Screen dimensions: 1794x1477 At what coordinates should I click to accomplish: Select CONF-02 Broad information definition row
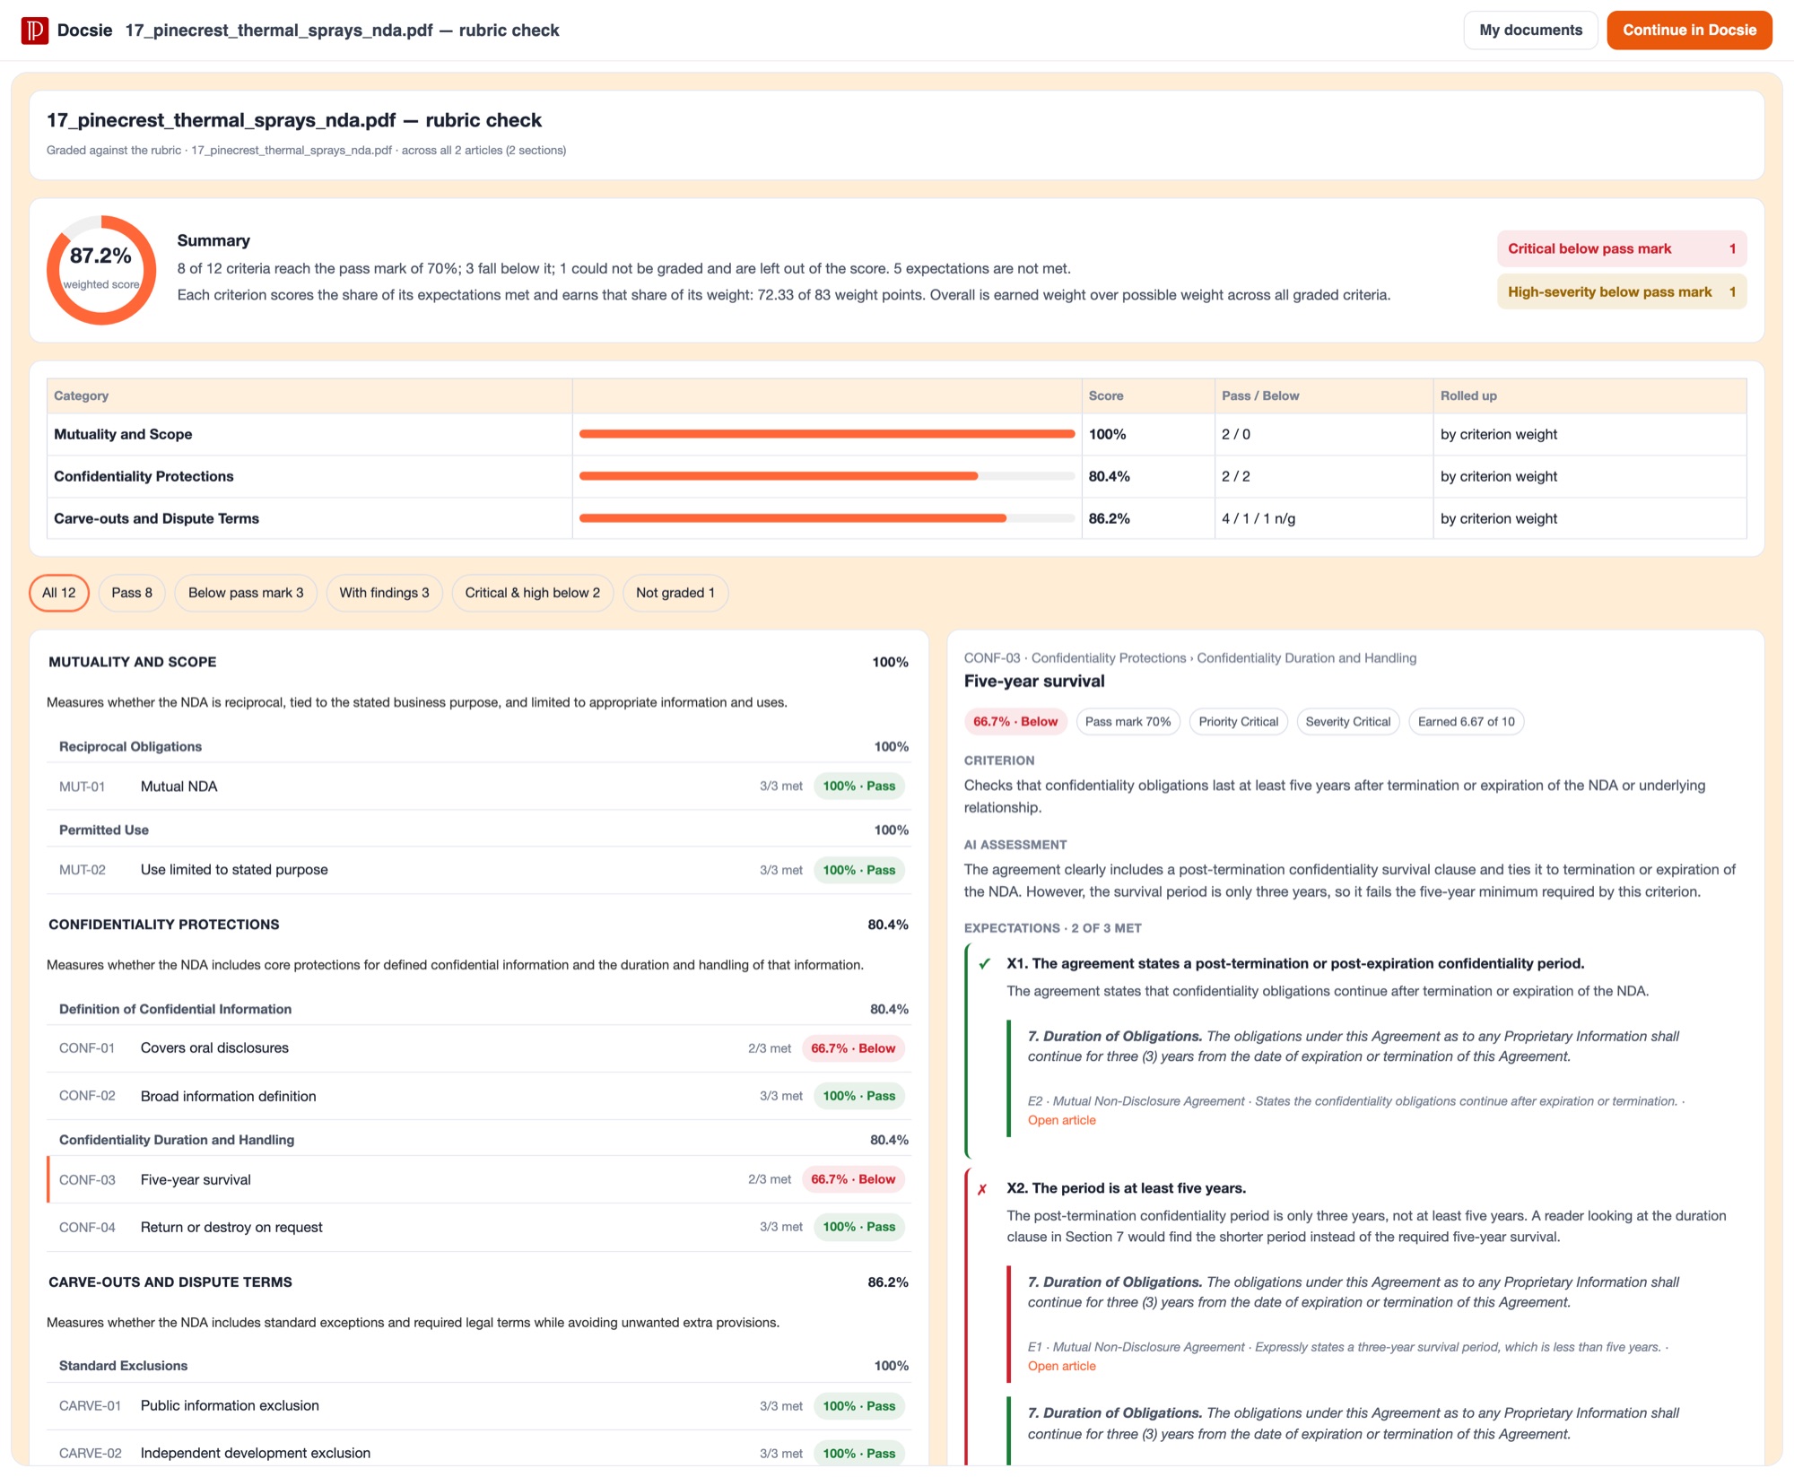(x=479, y=1096)
